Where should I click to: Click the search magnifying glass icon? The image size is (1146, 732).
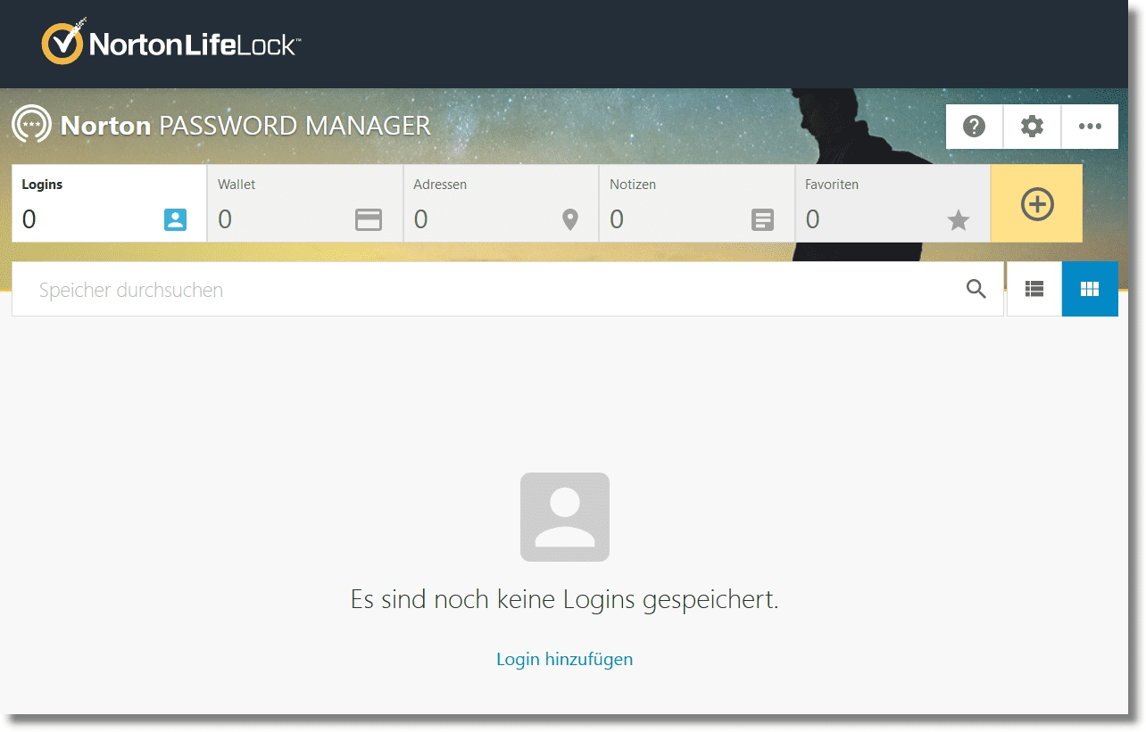click(x=976, y=289)
